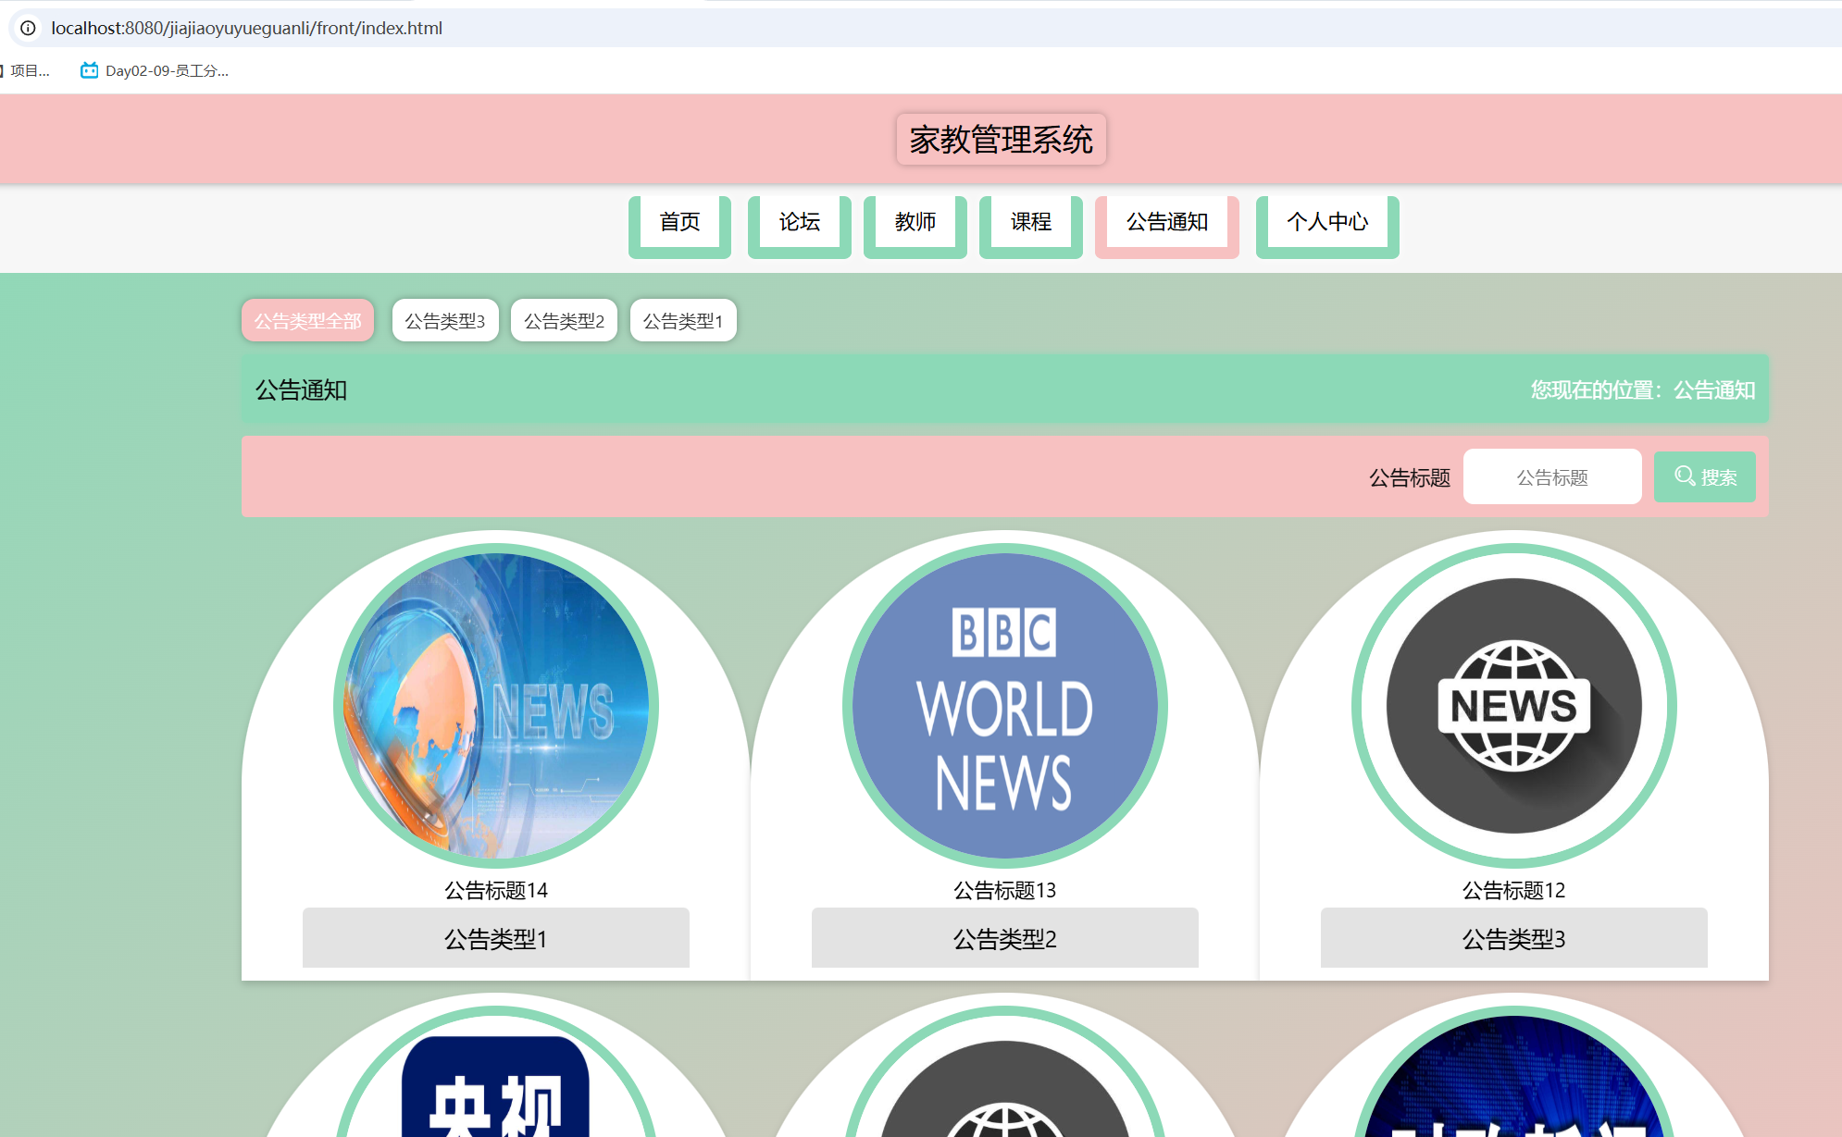Screen dimensions: 1842x1137
Task: Open 公告标题14 title
Action: pyautogui.click(x=496, y=890)
